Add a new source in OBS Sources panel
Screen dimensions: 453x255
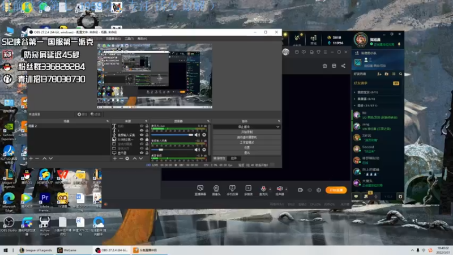[115, 159]
